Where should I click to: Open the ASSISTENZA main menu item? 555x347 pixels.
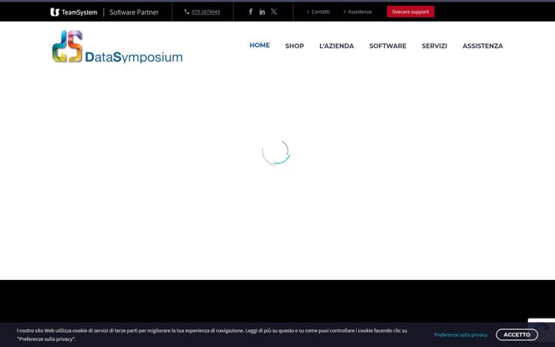483,46
